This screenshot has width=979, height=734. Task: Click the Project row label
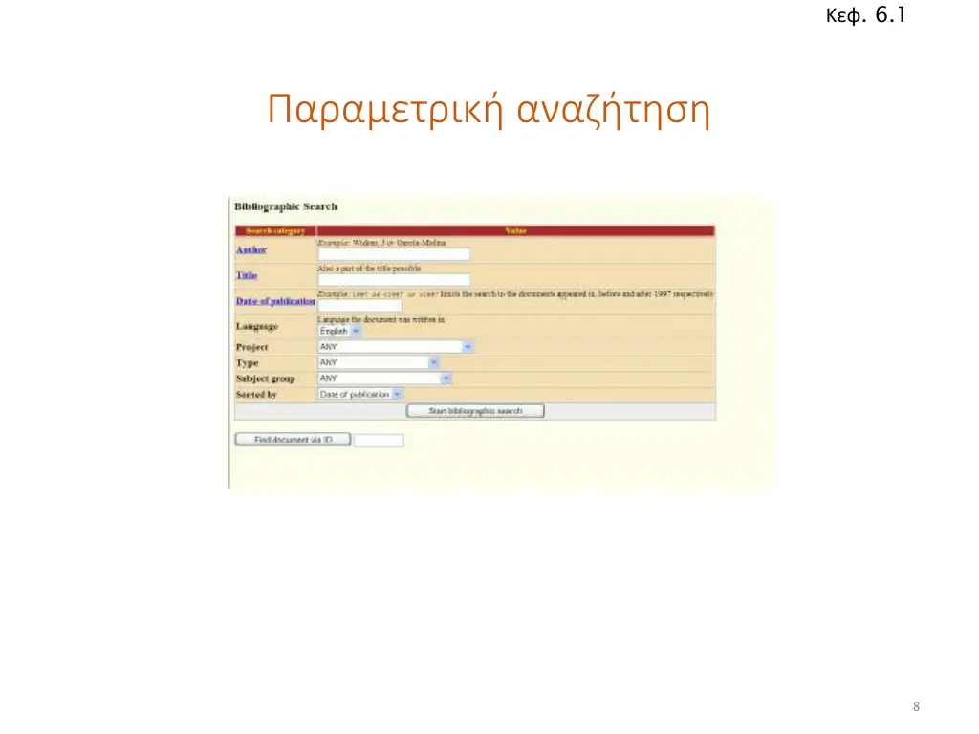pos(251,347)
